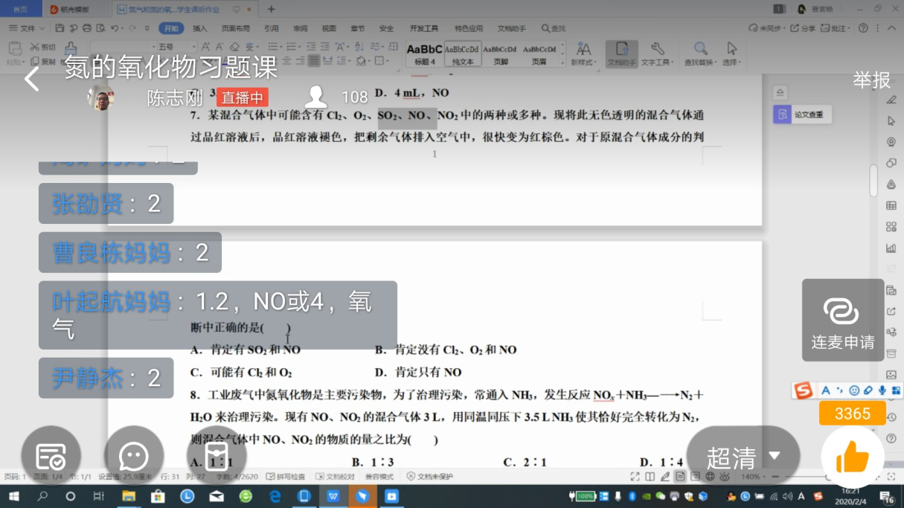Click the 拼写检查 status bar toggle

286,476
